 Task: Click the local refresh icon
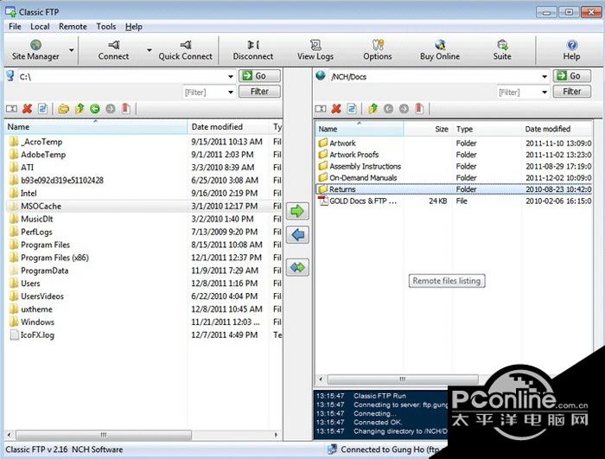(x=43, y=109)
